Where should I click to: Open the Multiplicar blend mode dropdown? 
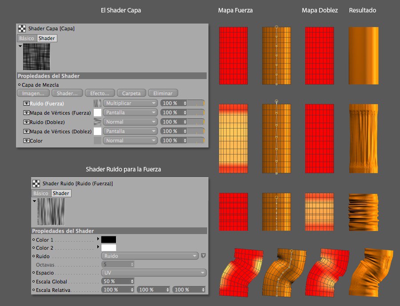pyautogui.click(x=130, y=103)
